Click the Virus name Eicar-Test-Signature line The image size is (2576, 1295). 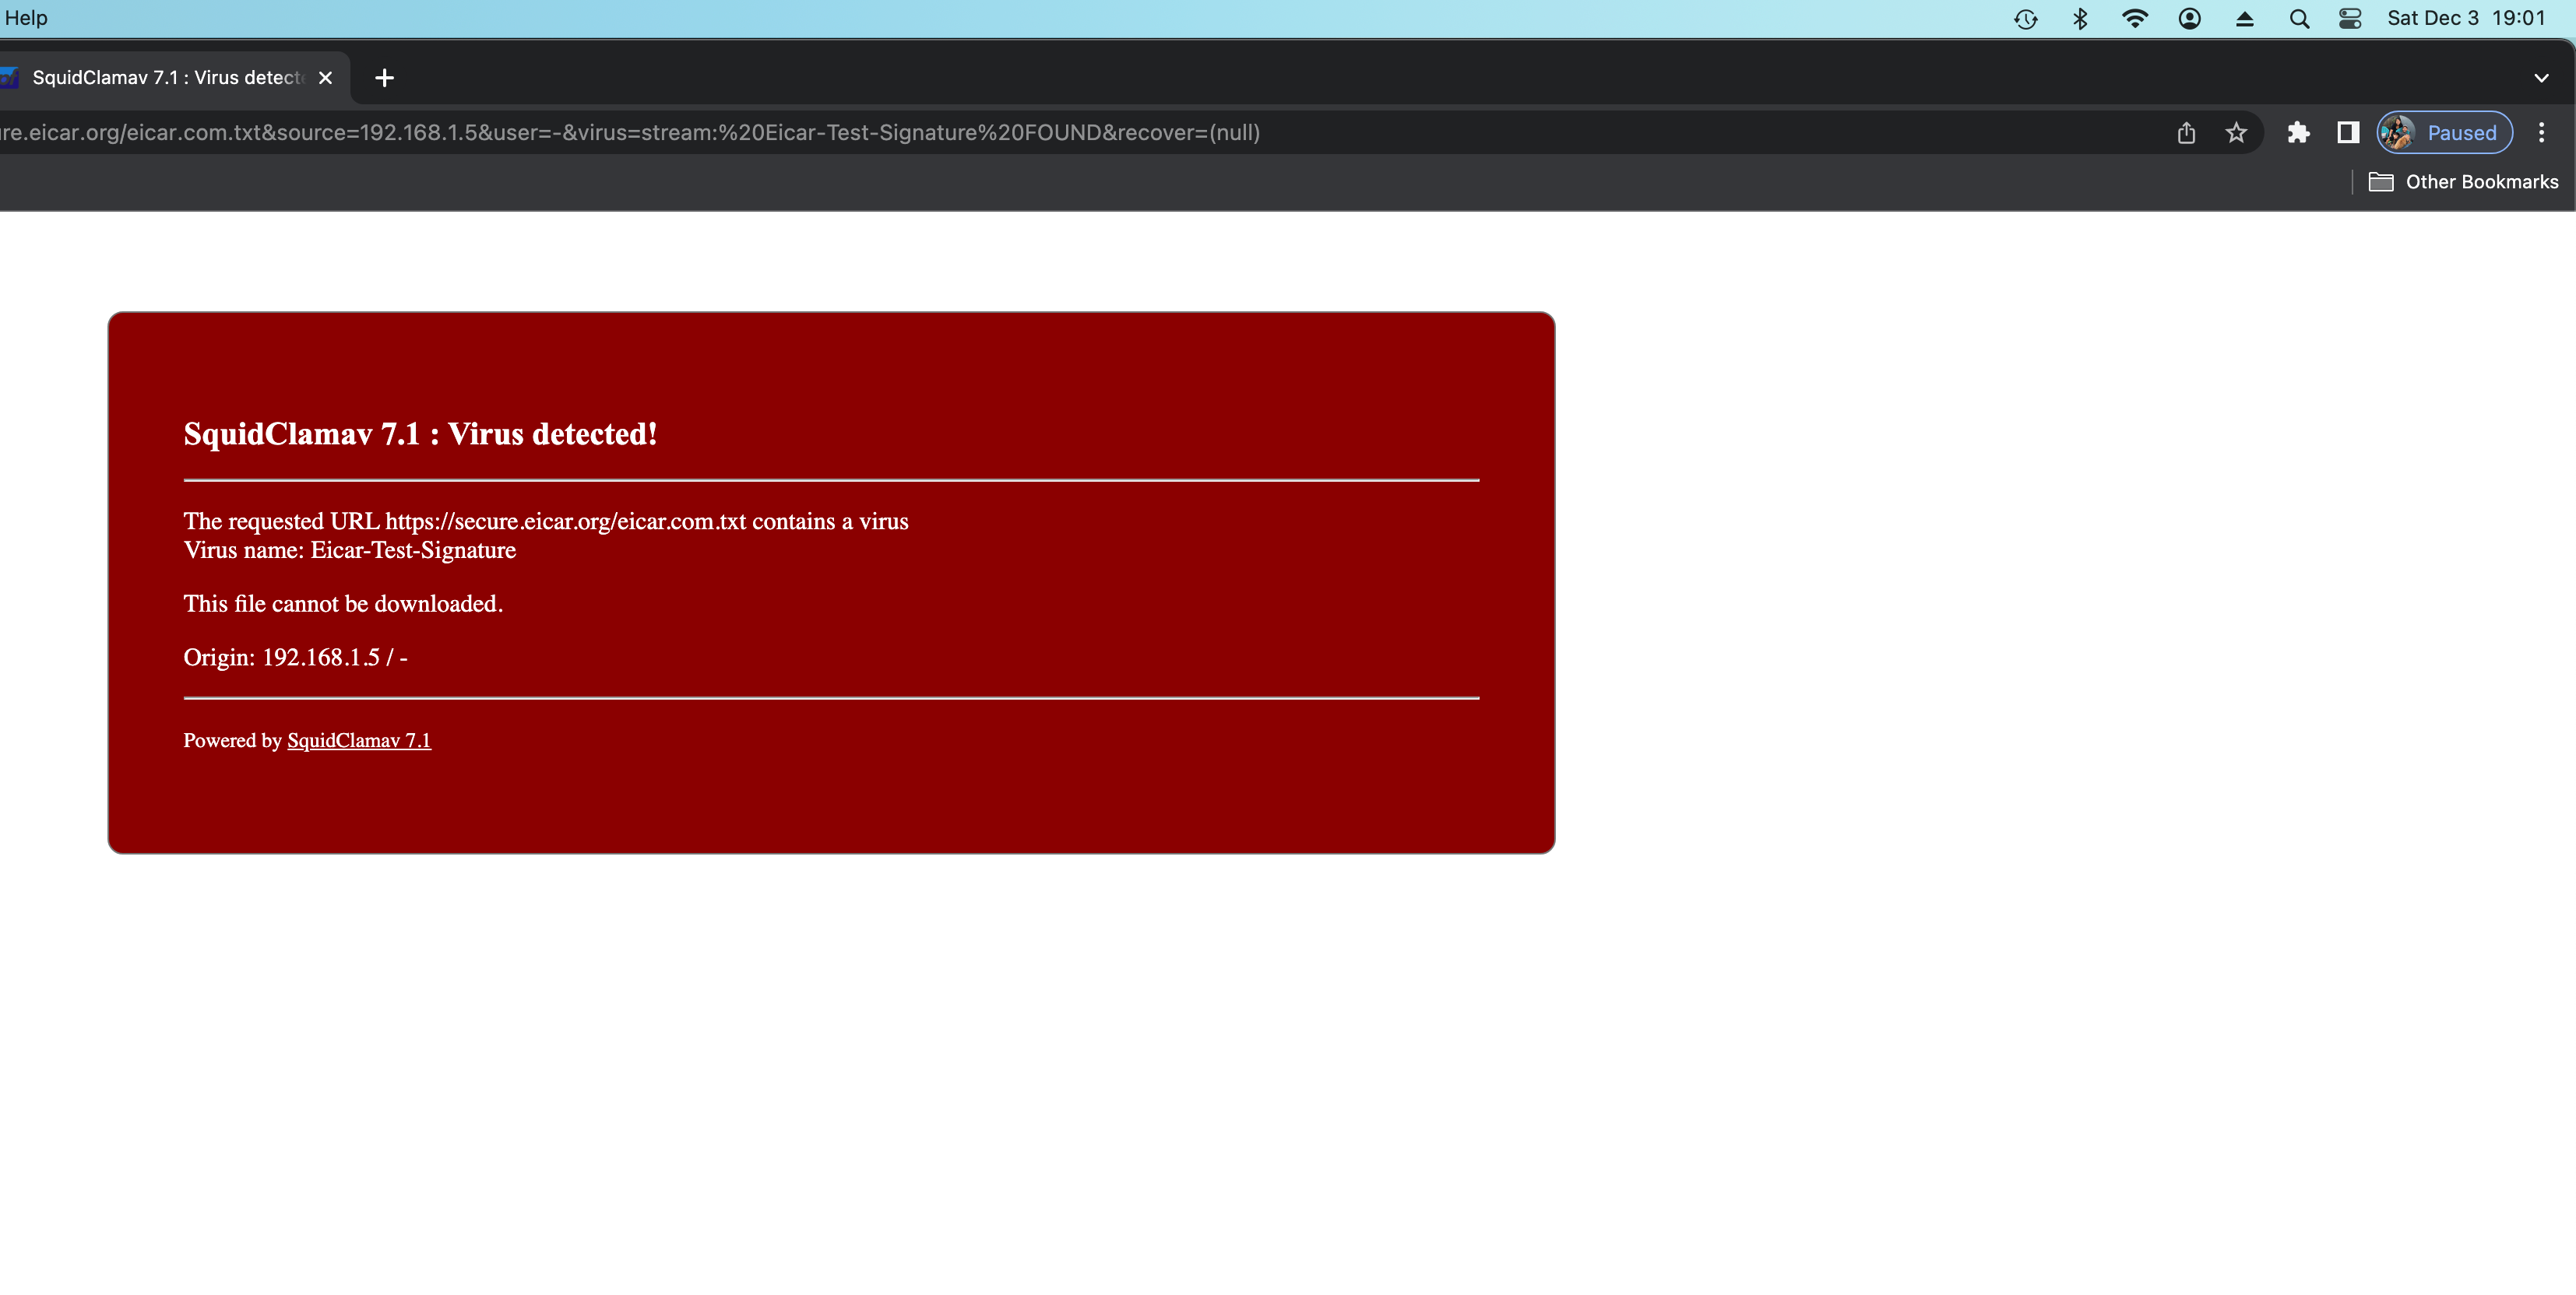tap(350, 550)
